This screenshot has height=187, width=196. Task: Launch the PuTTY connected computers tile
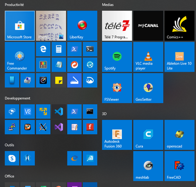[12, 127]
